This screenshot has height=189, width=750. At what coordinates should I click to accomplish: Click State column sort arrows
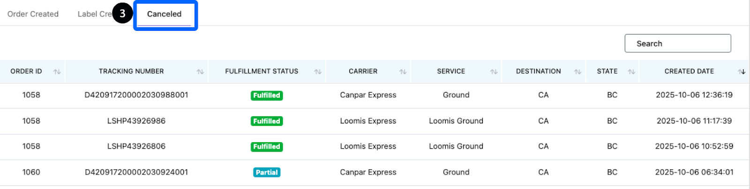pyautogui.click(x=631, y=72)
